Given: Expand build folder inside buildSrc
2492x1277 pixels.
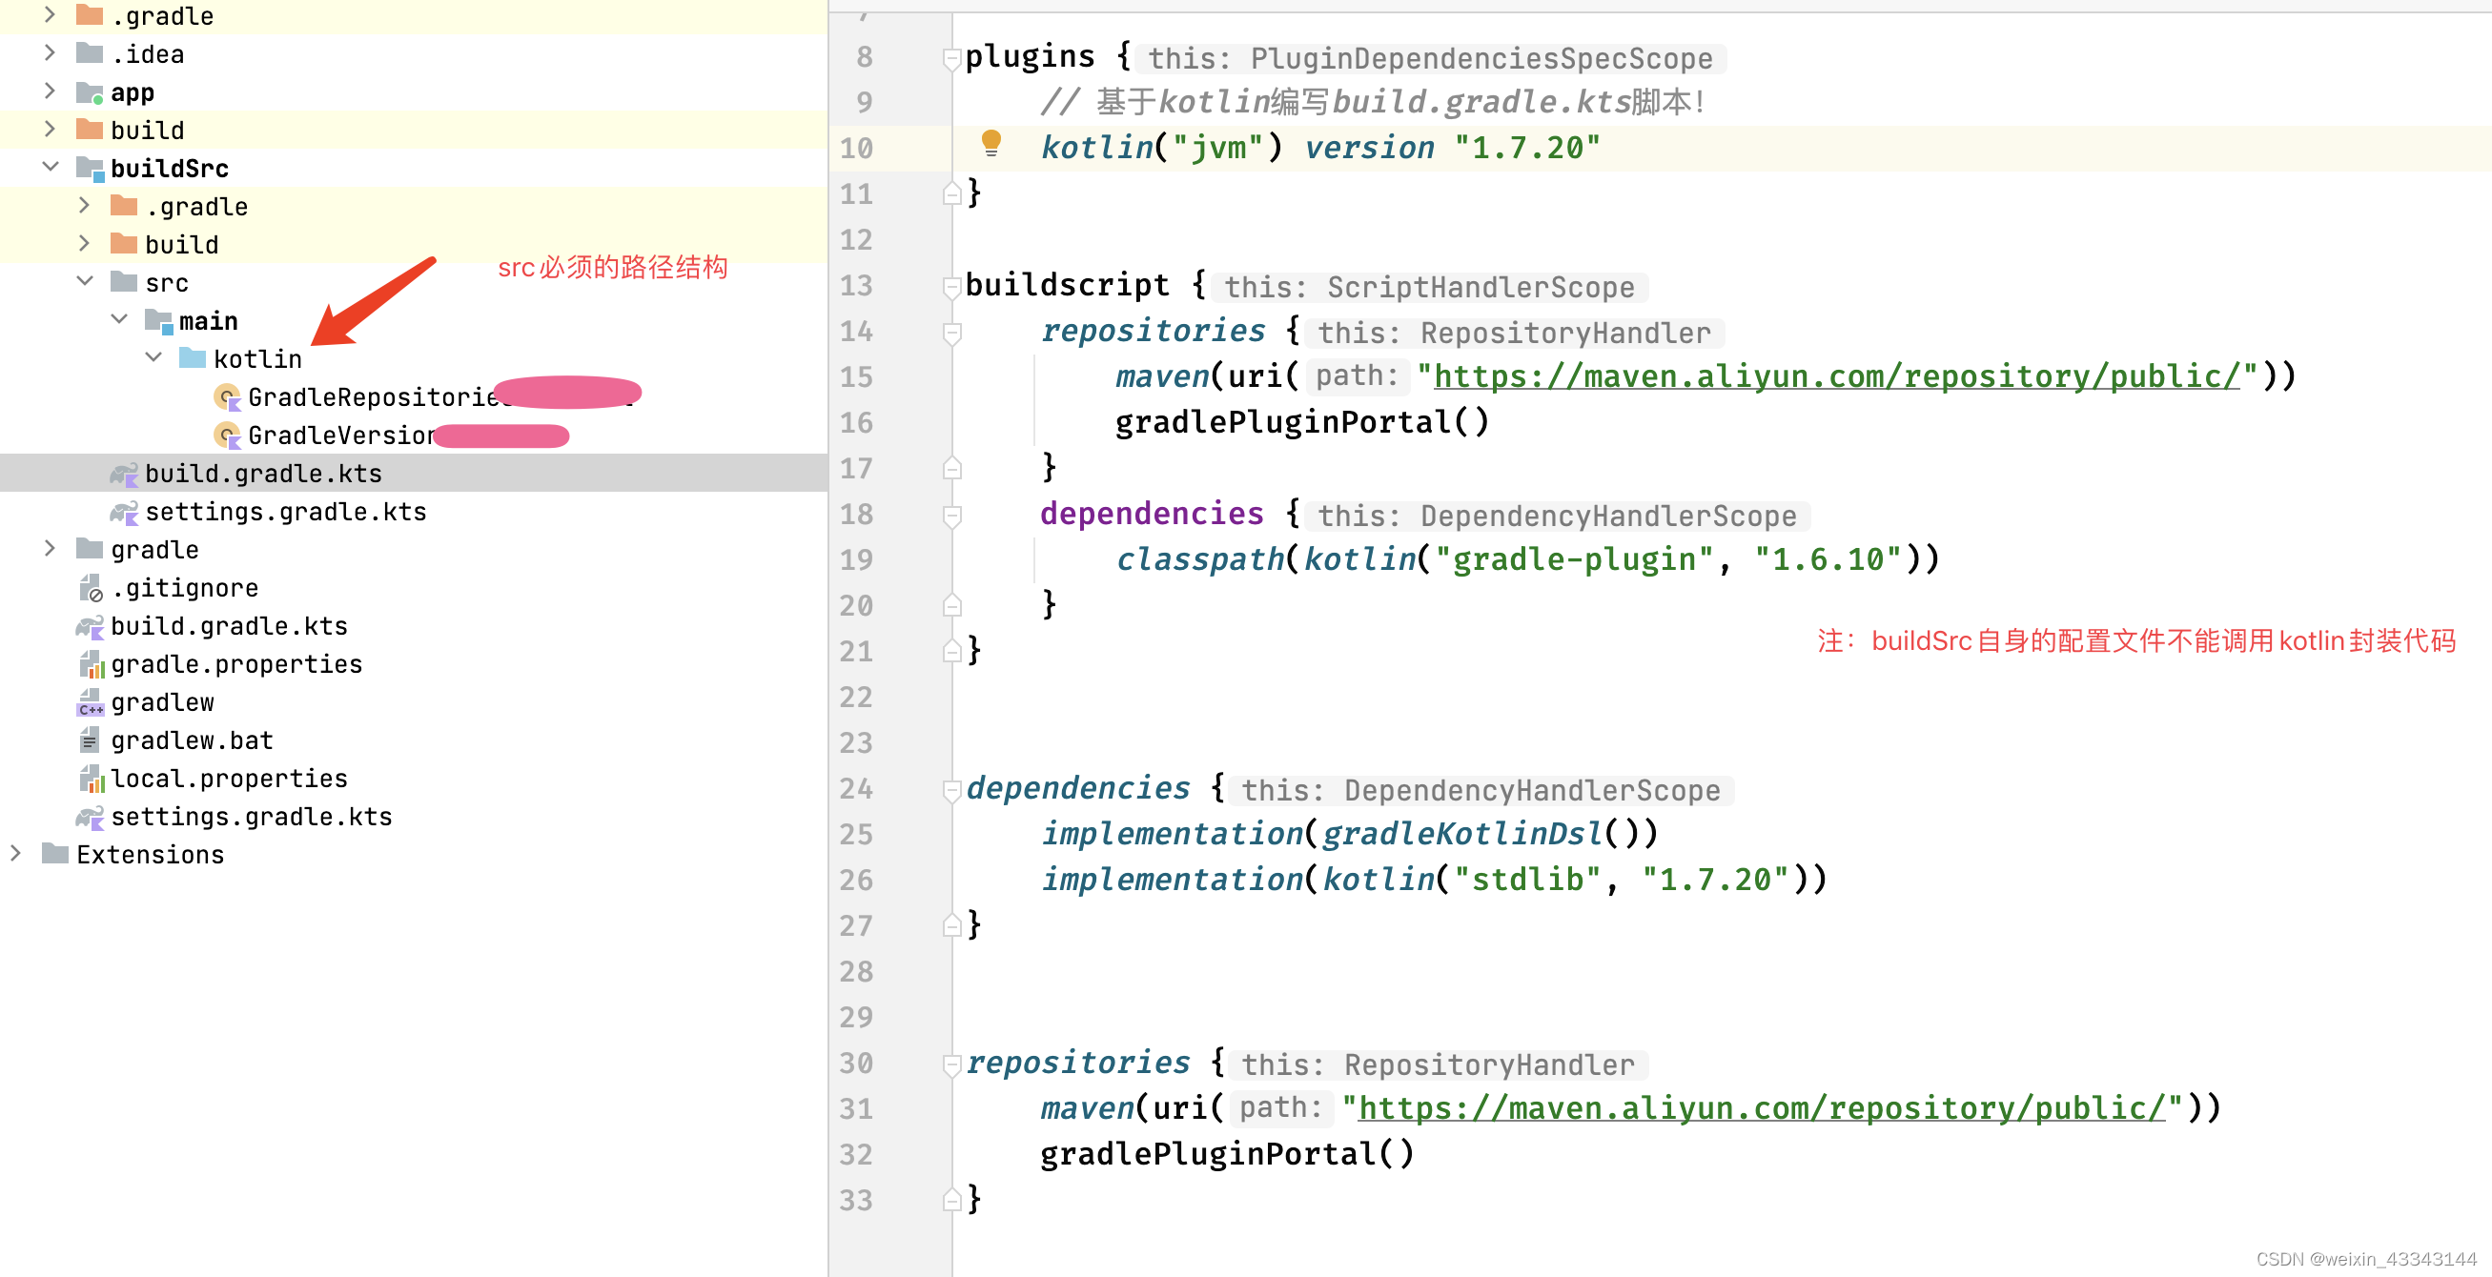Looking at the screenshot, I should tap(84, 243).
